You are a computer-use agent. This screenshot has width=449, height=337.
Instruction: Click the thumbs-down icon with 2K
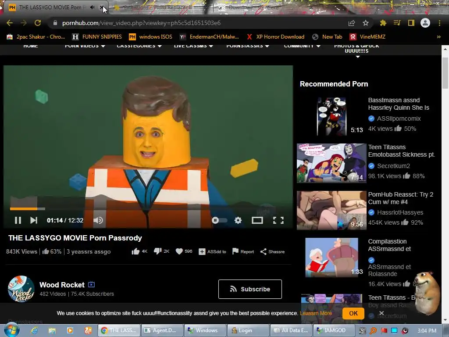157,251
